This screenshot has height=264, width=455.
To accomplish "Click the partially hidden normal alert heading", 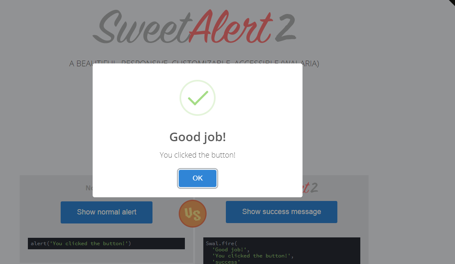I will coord(89,188).
